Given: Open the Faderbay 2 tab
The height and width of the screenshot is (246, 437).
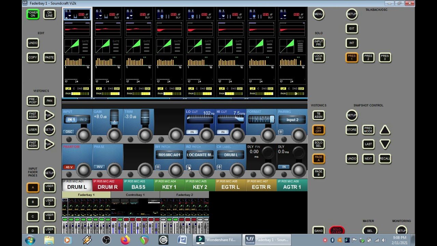Looking at the screenshot, I should tap(184, 195).
